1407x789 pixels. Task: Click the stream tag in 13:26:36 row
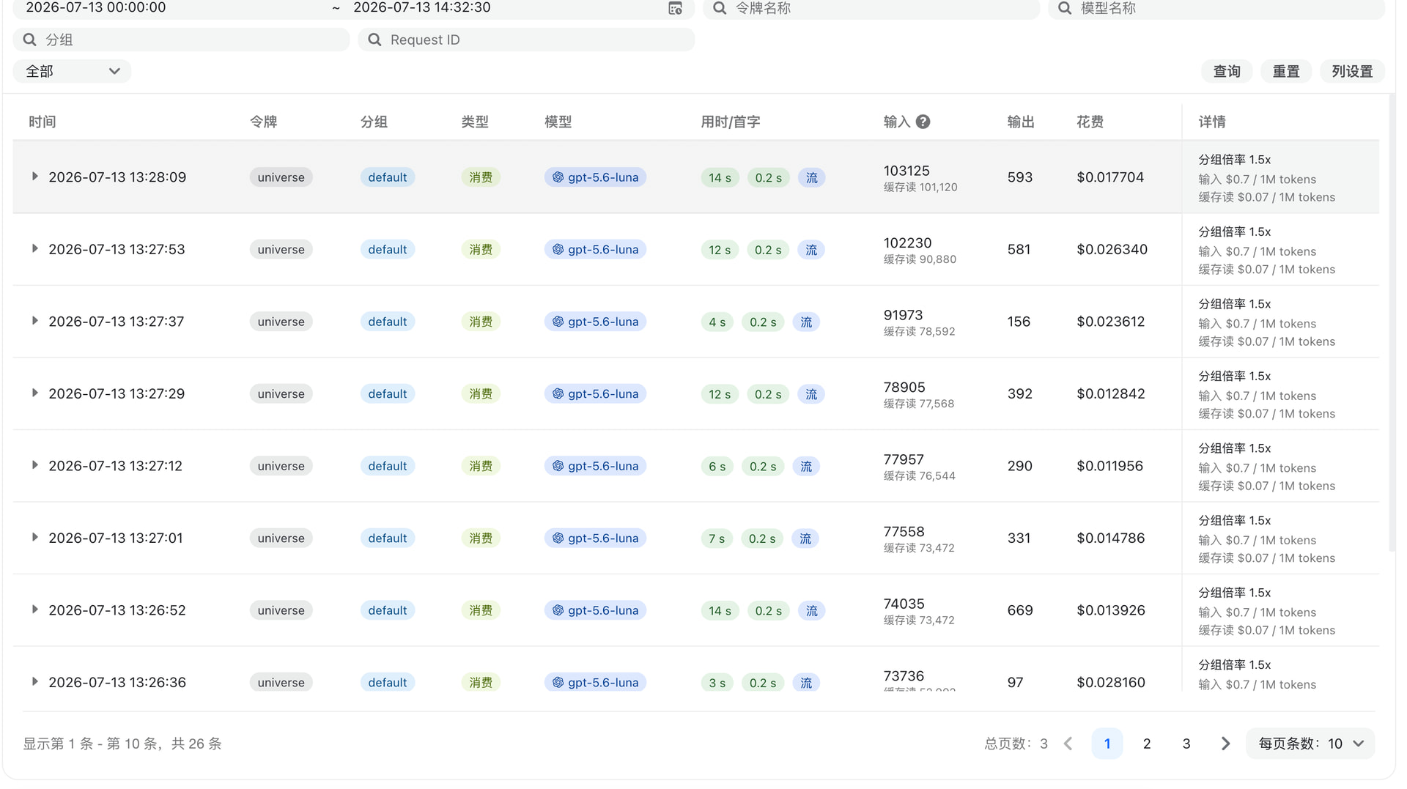point(806,683)
